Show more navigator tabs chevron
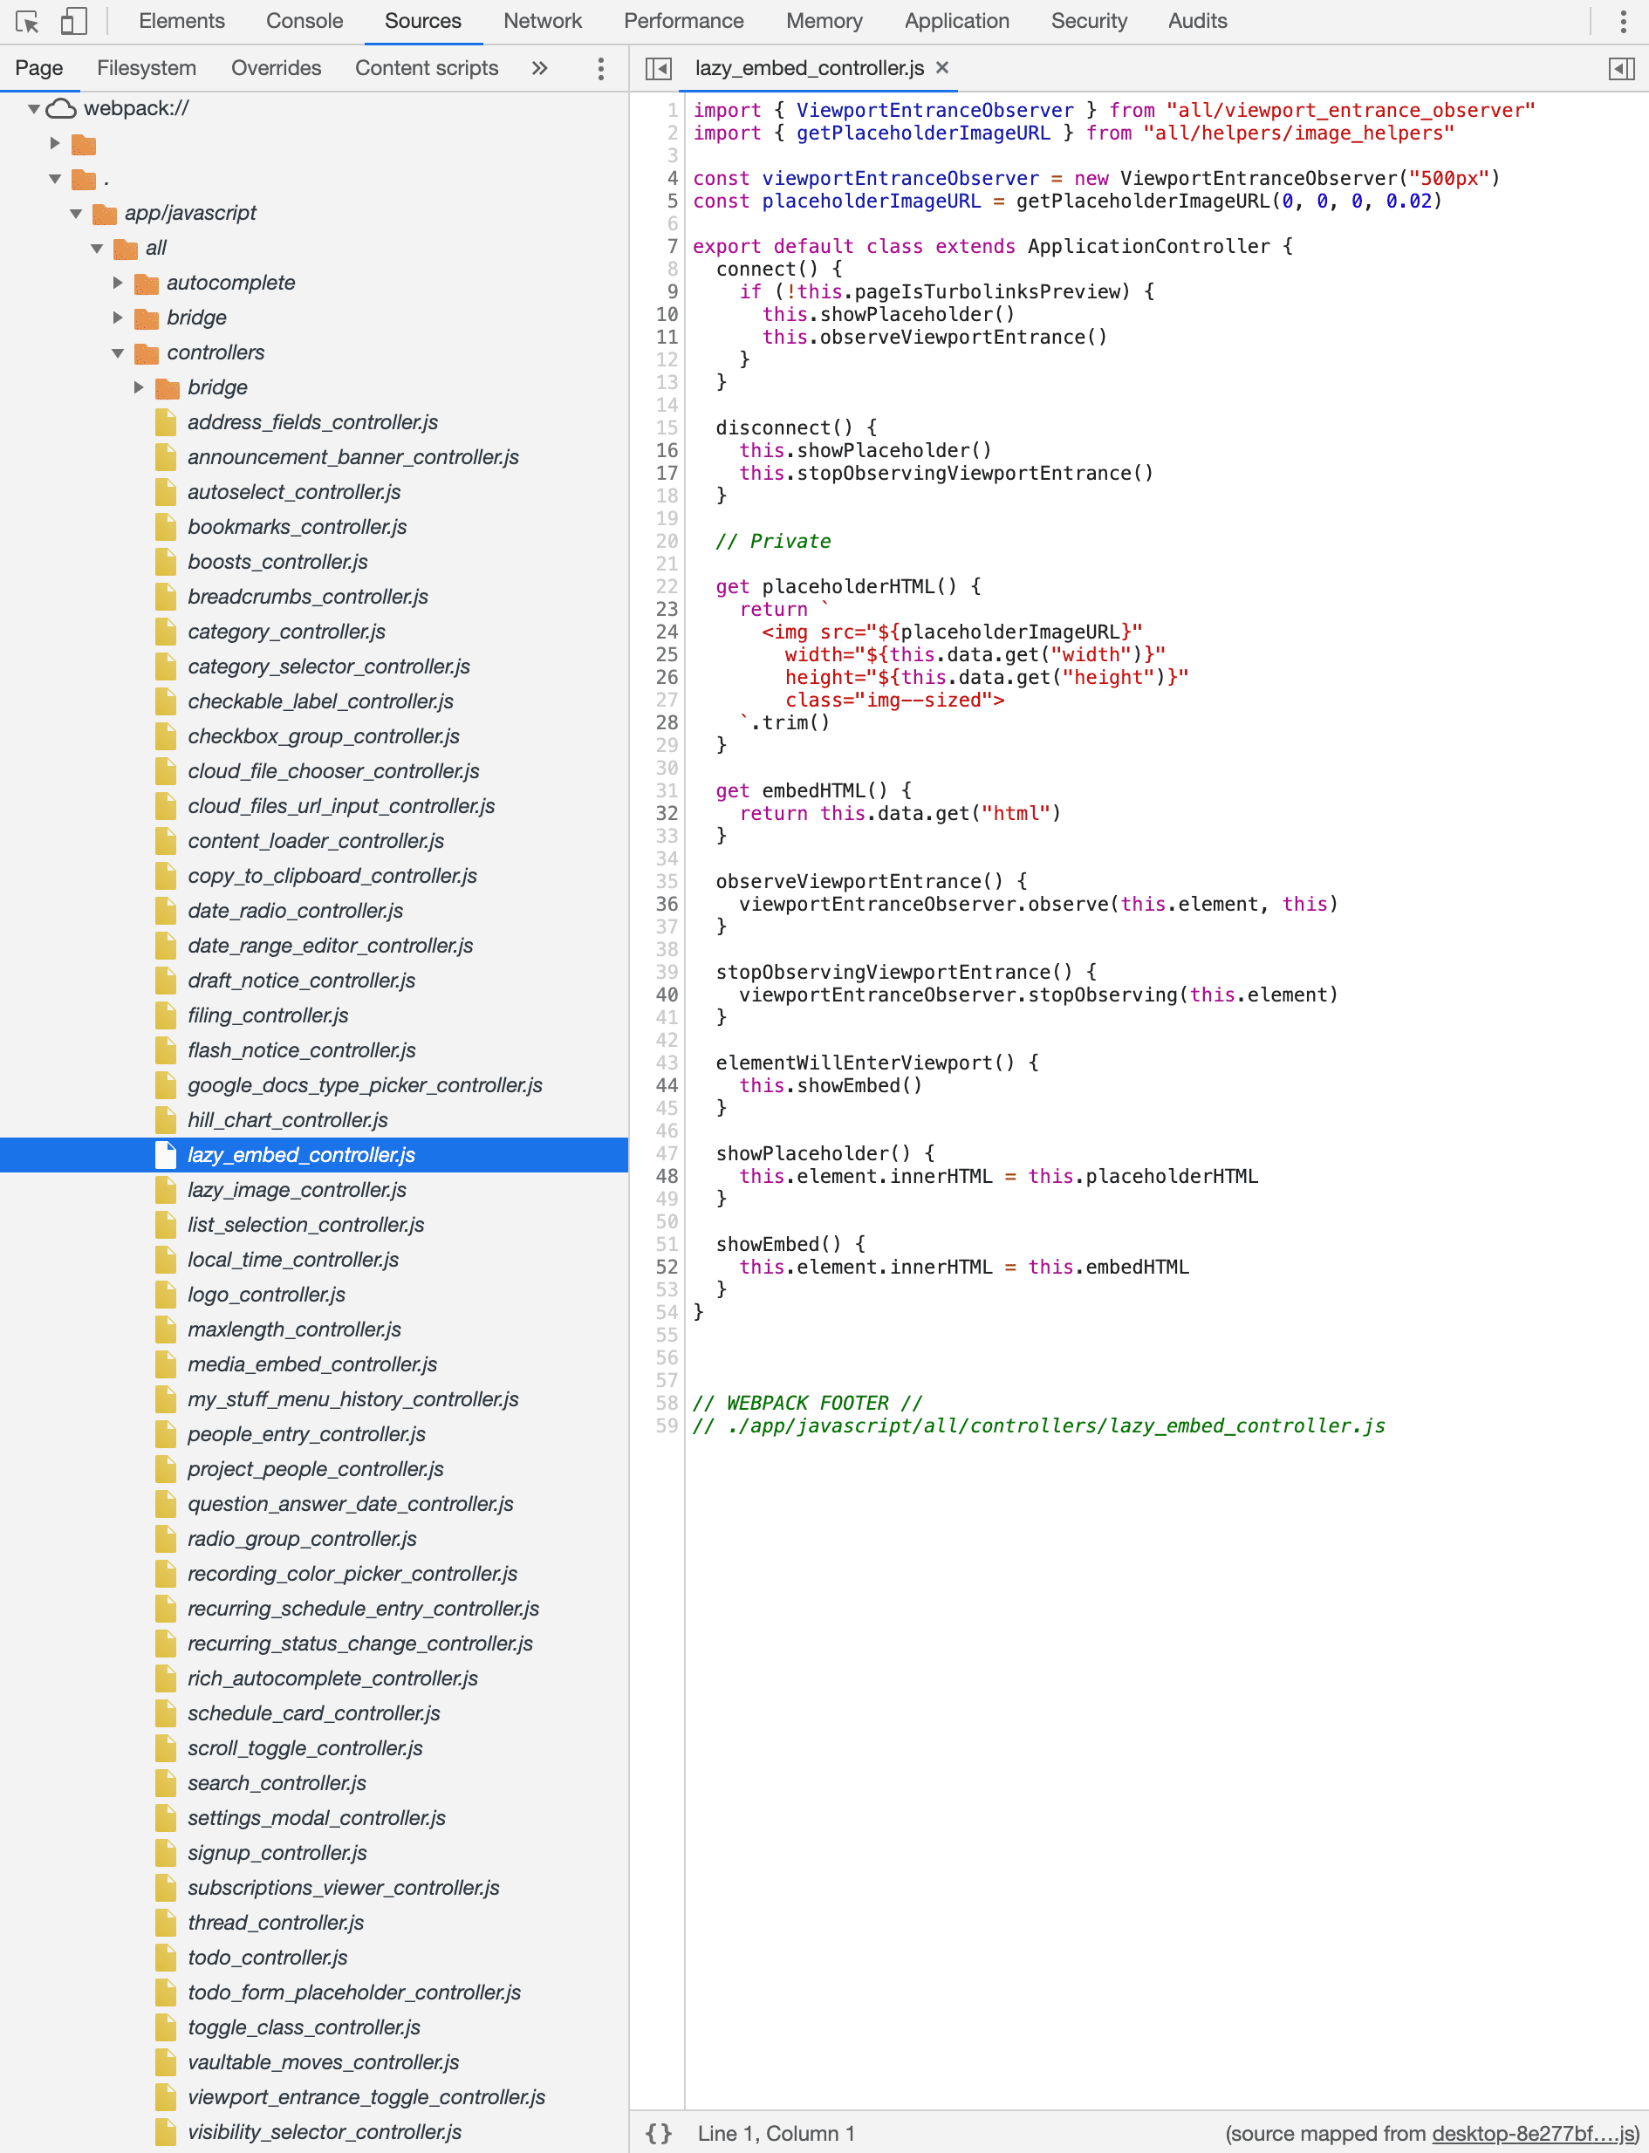This screenshot has width=1649, height=2153. tap(539, 68)
